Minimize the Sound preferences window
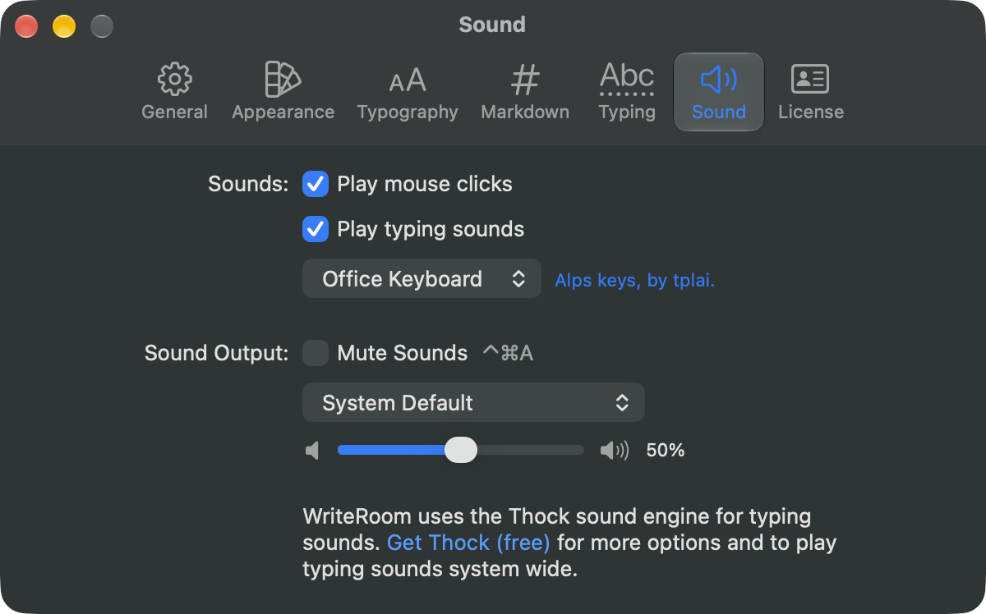Screen dimensions: 986x614 tap(64, 26)
